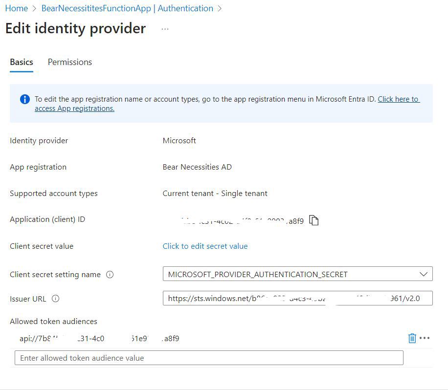Open the ellipsis menu beside the page title
The image size is (448, 390).
pyautogui.click(x=165, y=29)
